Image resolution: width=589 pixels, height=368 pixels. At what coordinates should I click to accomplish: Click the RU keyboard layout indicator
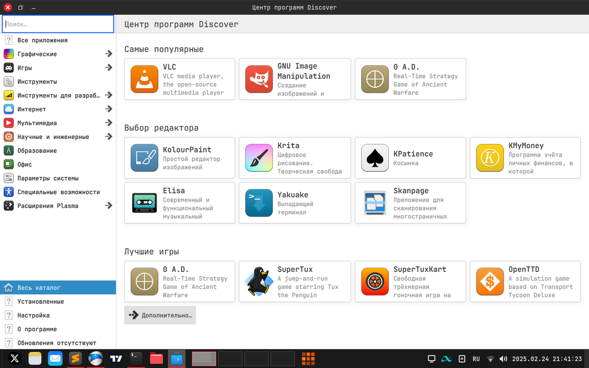pos(476,359)
